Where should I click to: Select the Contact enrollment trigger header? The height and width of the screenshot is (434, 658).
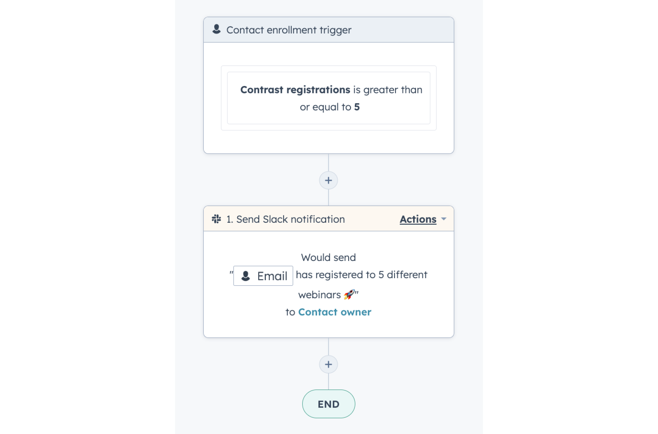tap(289, 30)
